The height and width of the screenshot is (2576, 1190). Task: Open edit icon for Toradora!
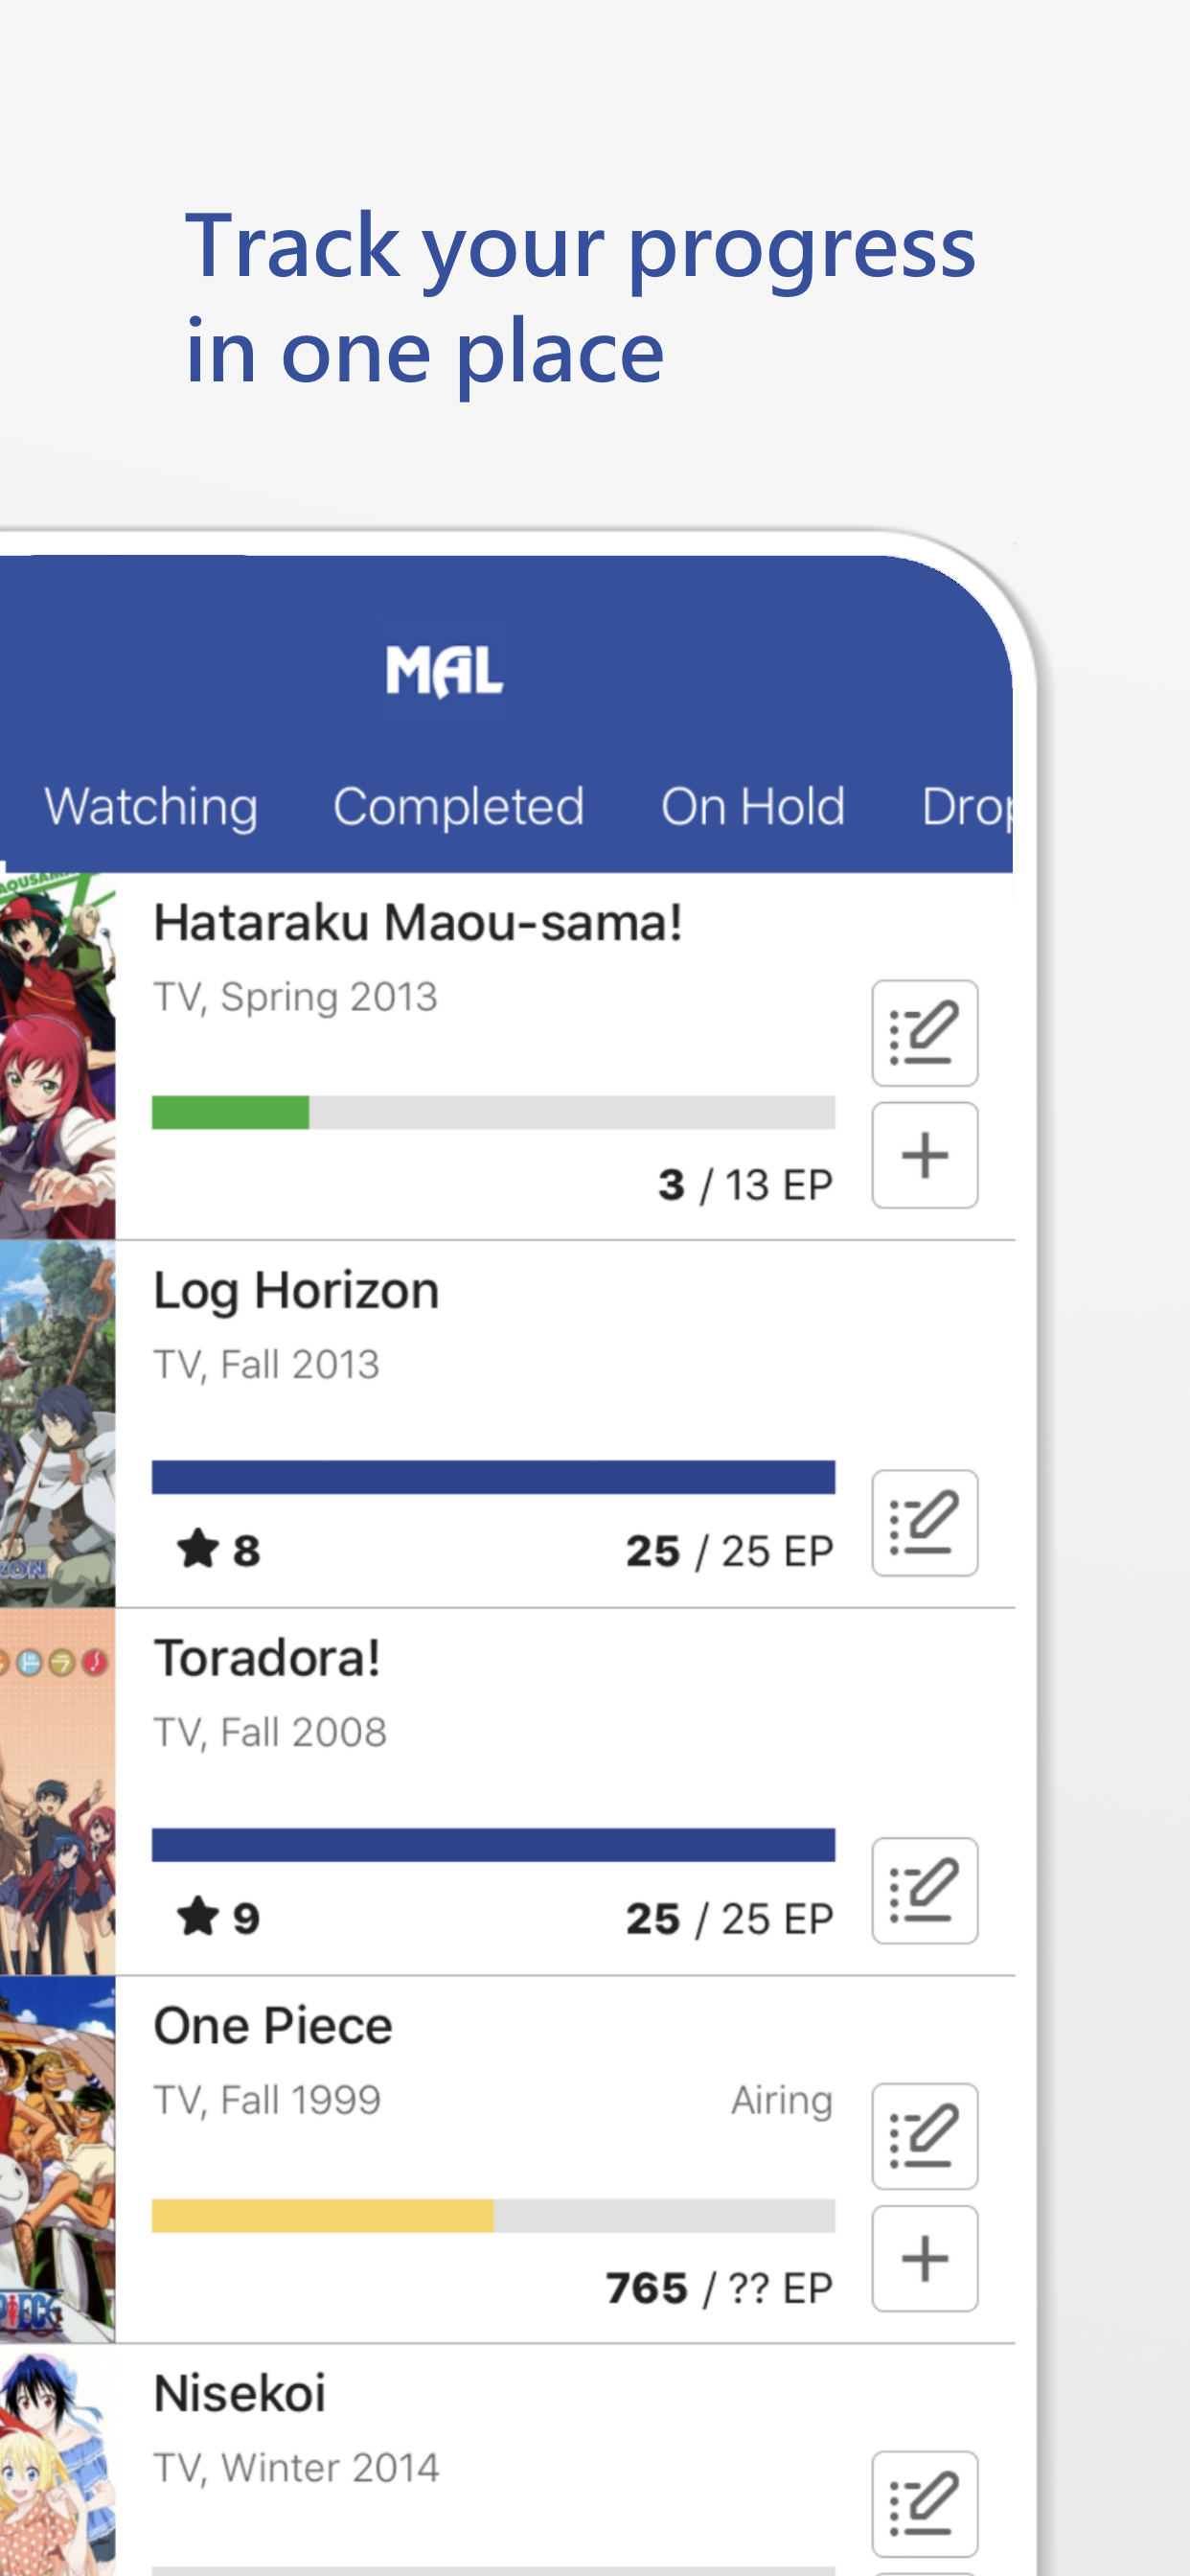click(x=924, y=1891)
